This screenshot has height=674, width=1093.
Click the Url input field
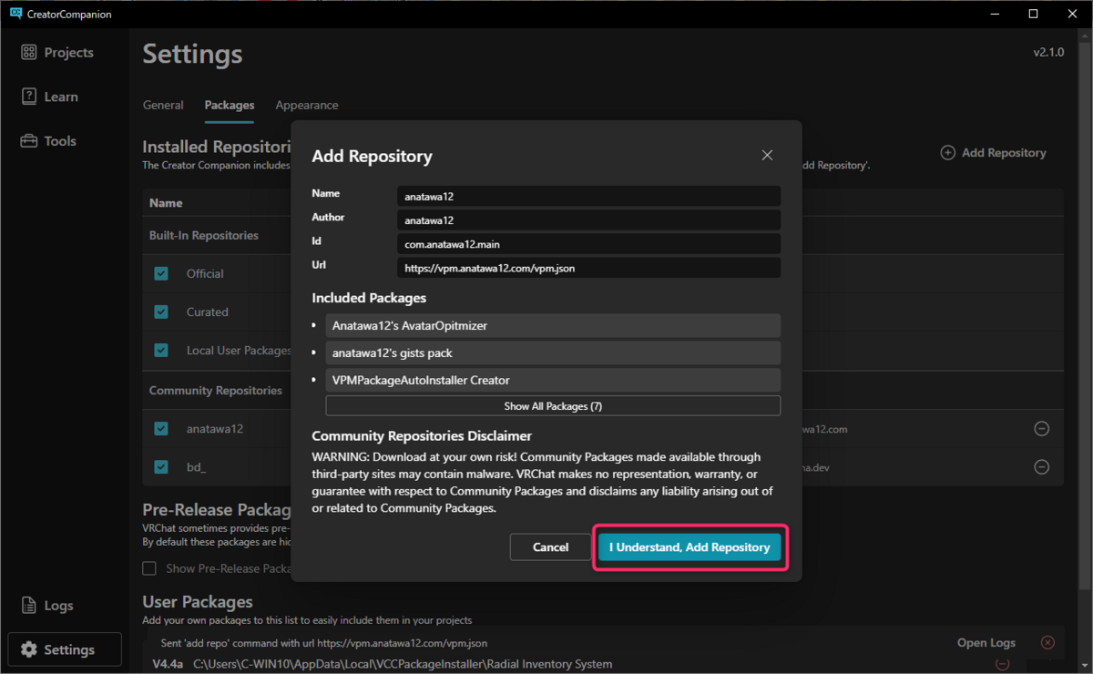tap(588, 268)
